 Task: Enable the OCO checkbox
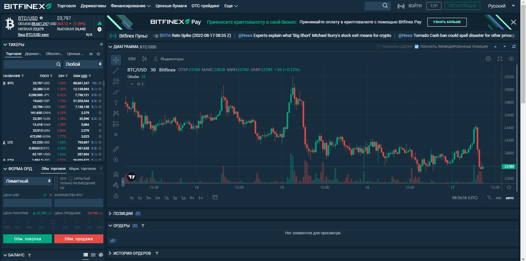click(x=56, y=179)
